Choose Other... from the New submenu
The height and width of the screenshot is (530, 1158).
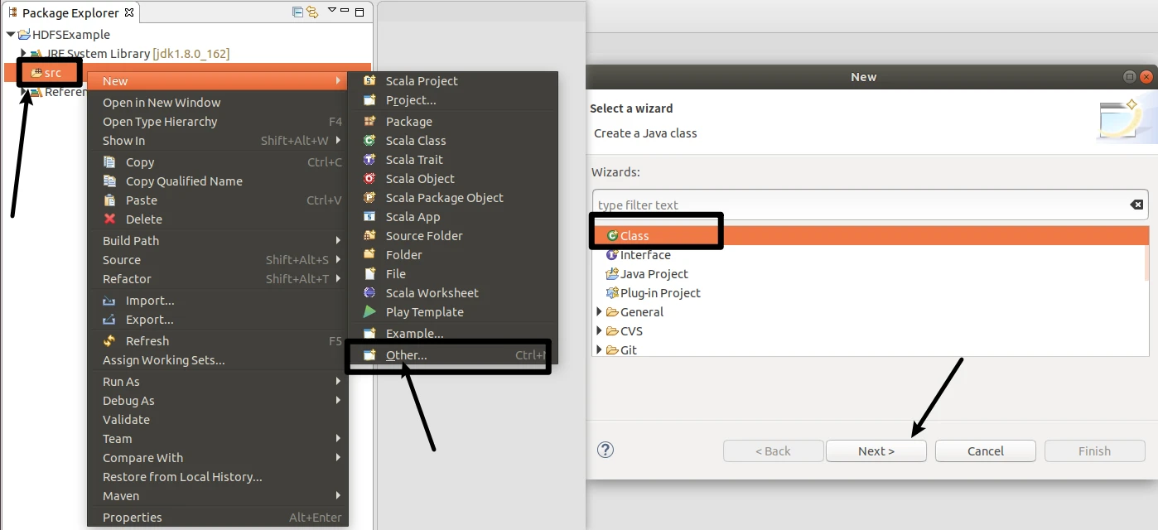(406, 355)
